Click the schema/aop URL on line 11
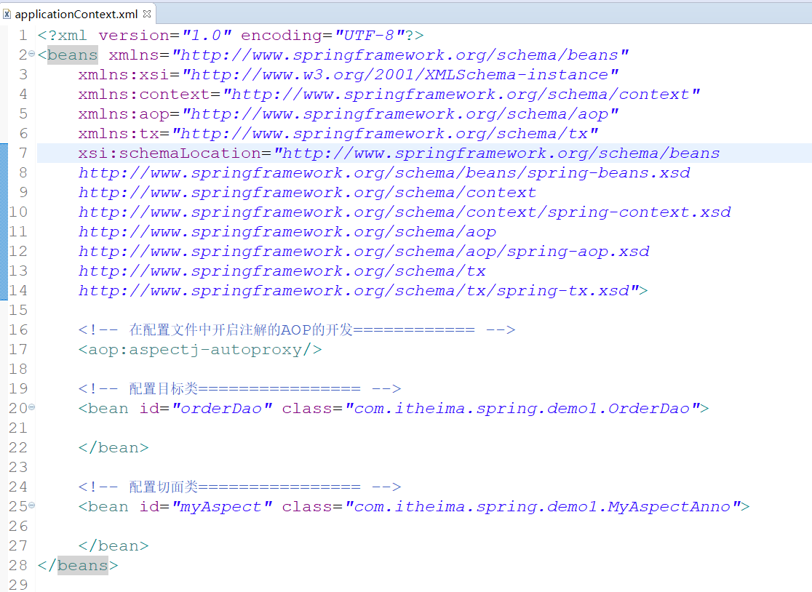This screenshot has width=812, height=592. [x=287, y=232]
